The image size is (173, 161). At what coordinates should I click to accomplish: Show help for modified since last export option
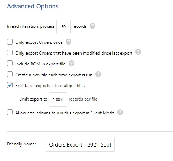tap(138, 52)
